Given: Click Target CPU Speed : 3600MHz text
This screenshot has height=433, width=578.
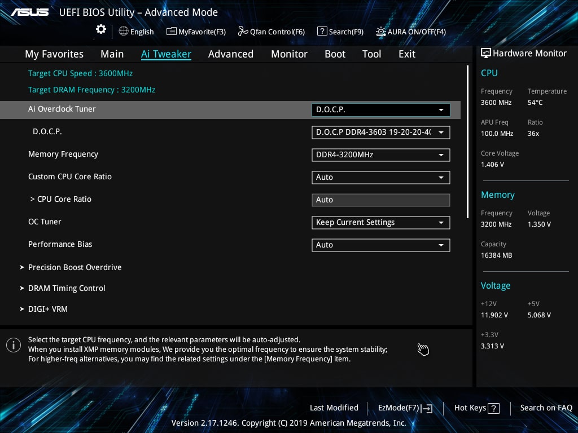Looking at the screenshot, I should tap(80, 73).
